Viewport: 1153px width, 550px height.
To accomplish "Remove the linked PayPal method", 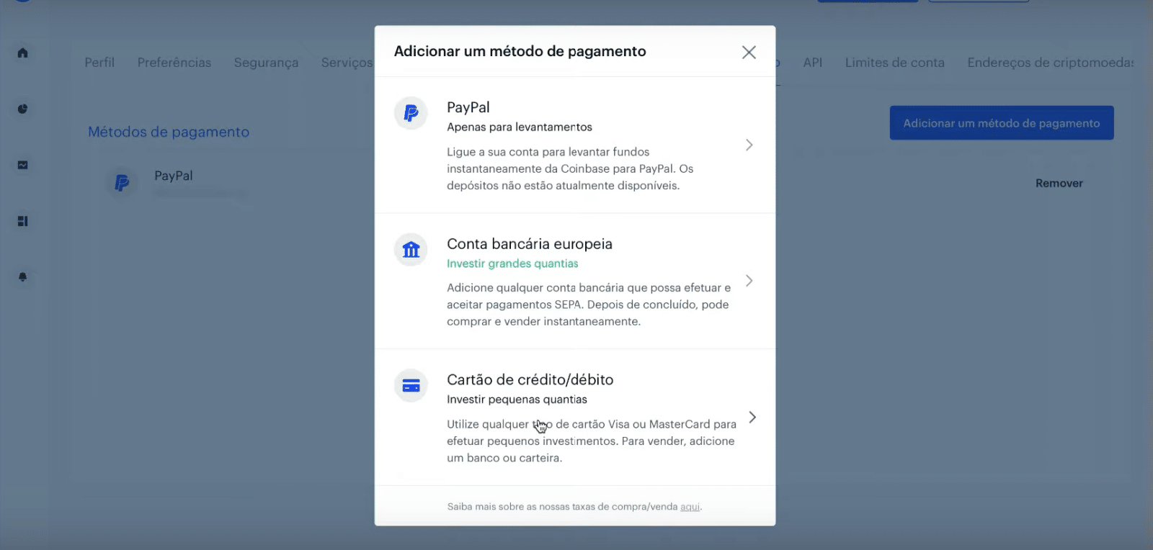I will tap(1059, 184).
